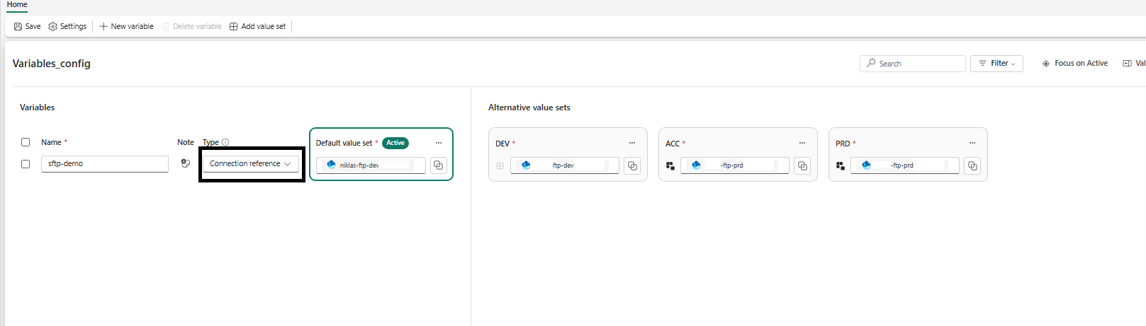Click the Alternative value sets heading
Viewport: 1146px width, 326px height.
(529, 107)
